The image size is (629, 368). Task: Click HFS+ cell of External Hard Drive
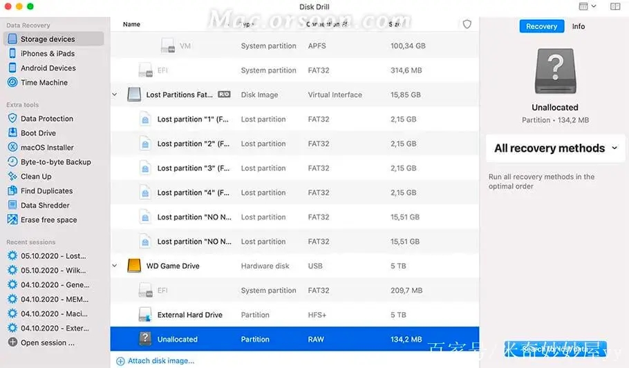[x=317, y=315]
